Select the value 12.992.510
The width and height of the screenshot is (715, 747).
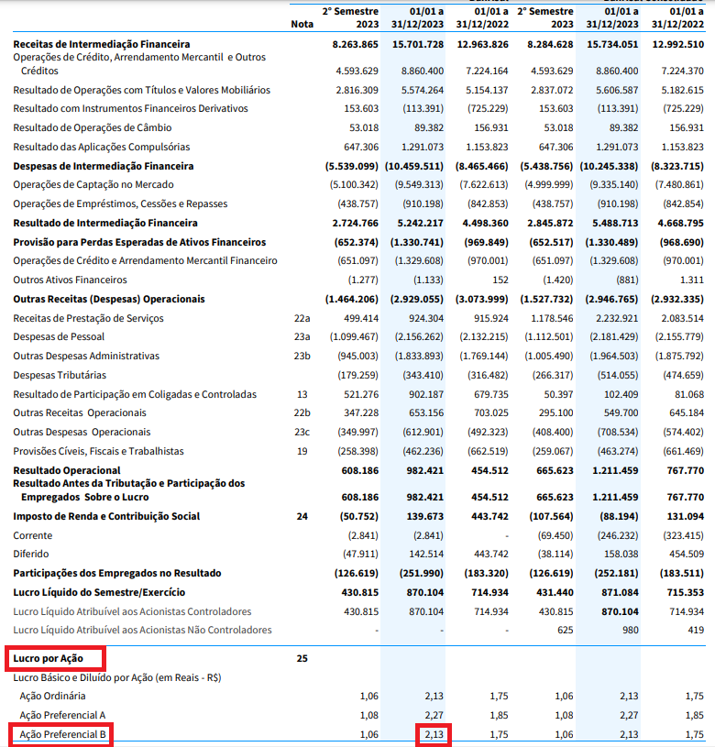click(677, 44)
